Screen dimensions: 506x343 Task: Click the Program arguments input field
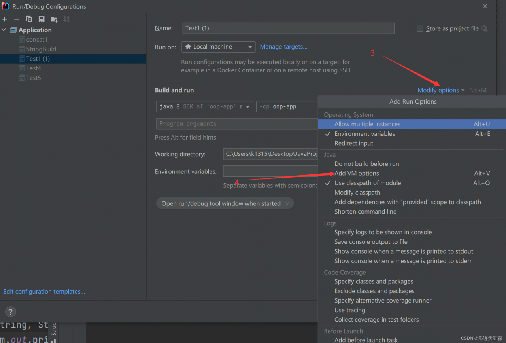(237, 124)
